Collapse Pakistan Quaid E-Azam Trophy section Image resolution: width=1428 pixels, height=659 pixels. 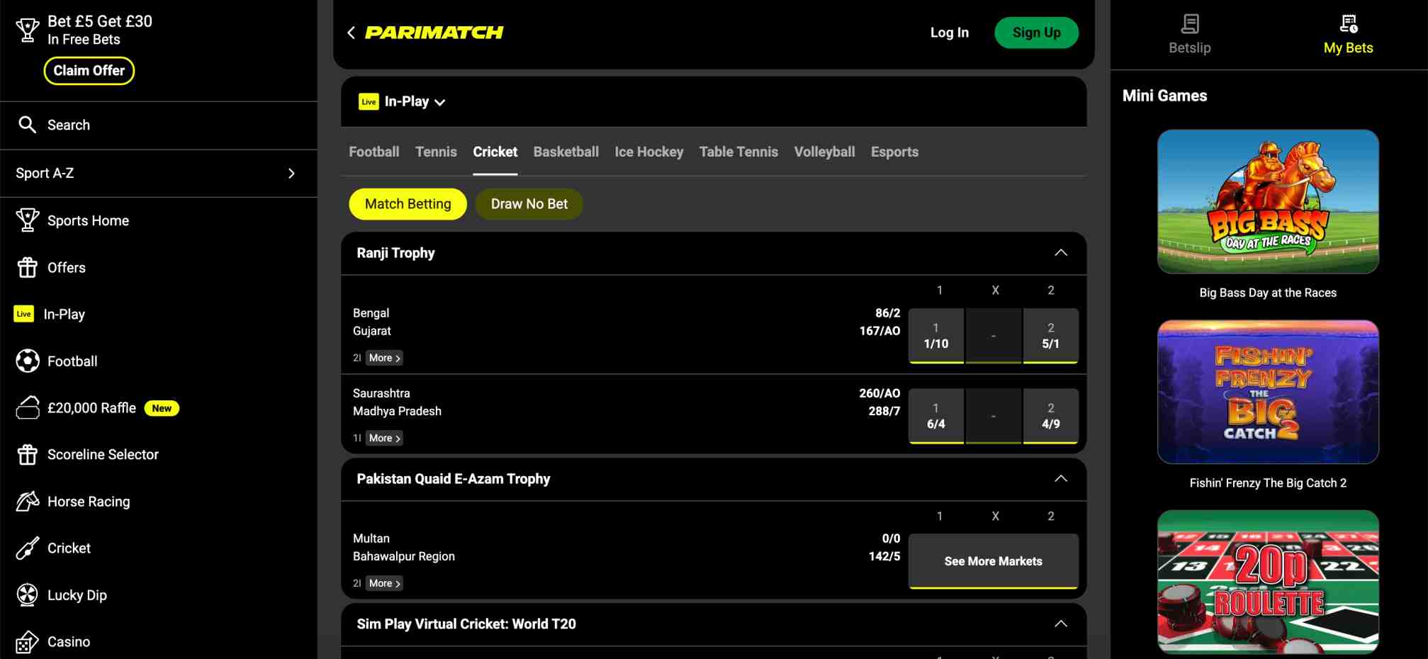1060,479
